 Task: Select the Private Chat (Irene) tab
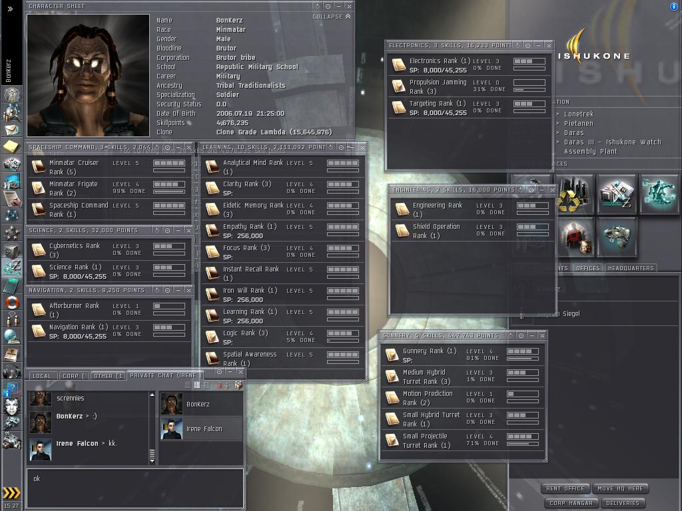[x=165, y=375]
